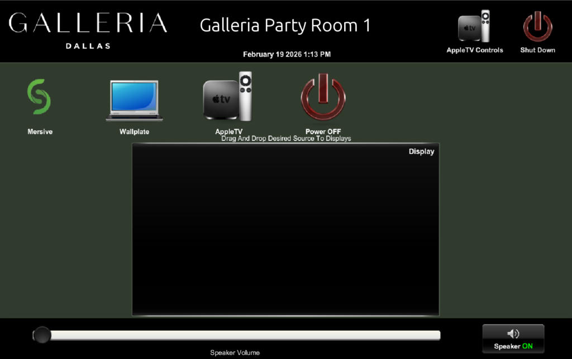Click the black Display preview area

pos(285,235)
